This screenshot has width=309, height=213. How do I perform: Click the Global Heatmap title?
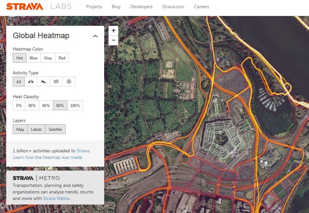[x=41, y=36]
